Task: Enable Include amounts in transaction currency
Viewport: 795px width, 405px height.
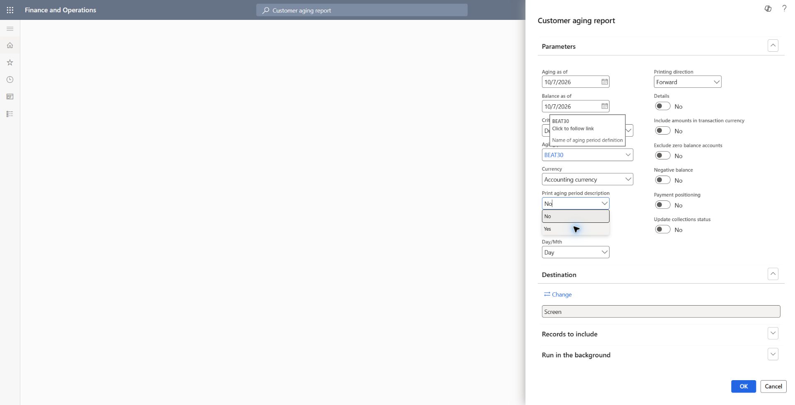Action: point(663,130)
